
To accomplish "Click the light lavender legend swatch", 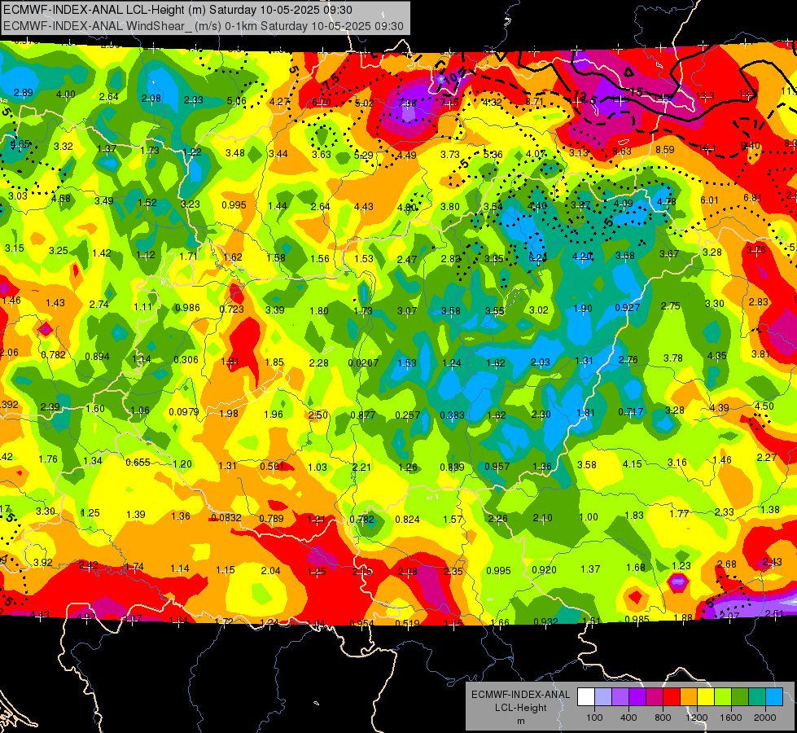I will pos(603,697).
